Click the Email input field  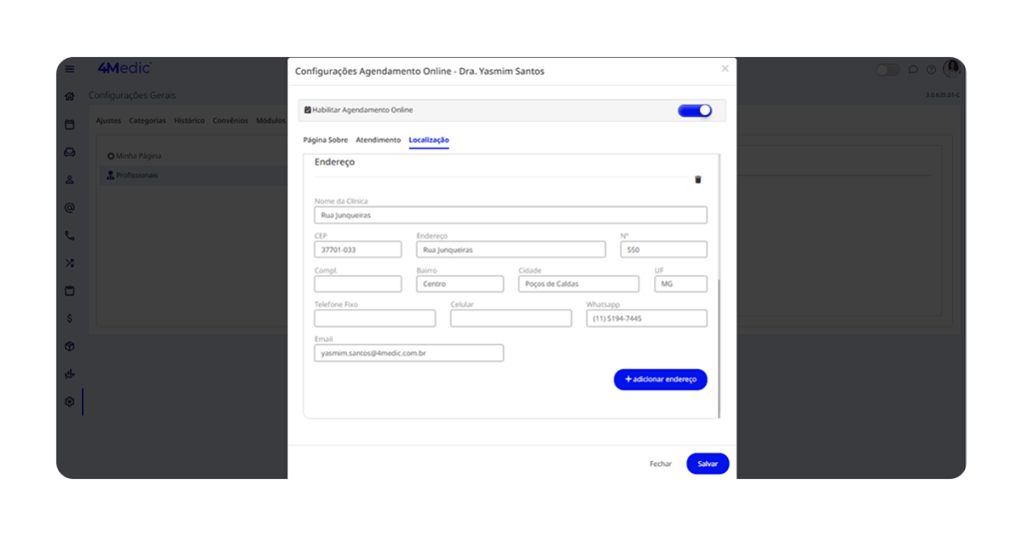[409, 353]
